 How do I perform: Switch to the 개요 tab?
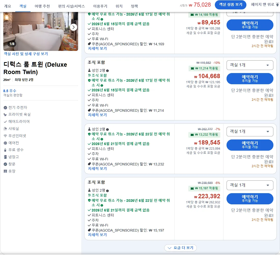pyautogui.click(x=7, y=6)
